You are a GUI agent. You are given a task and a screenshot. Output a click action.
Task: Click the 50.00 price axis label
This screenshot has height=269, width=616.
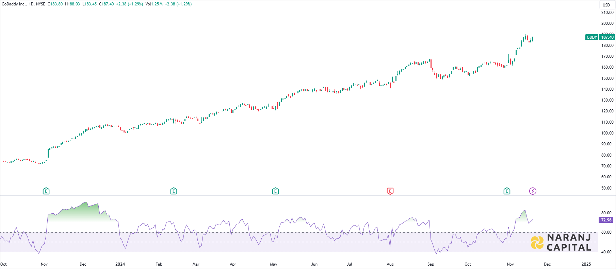pyautogui.click(x=606, y=188)
